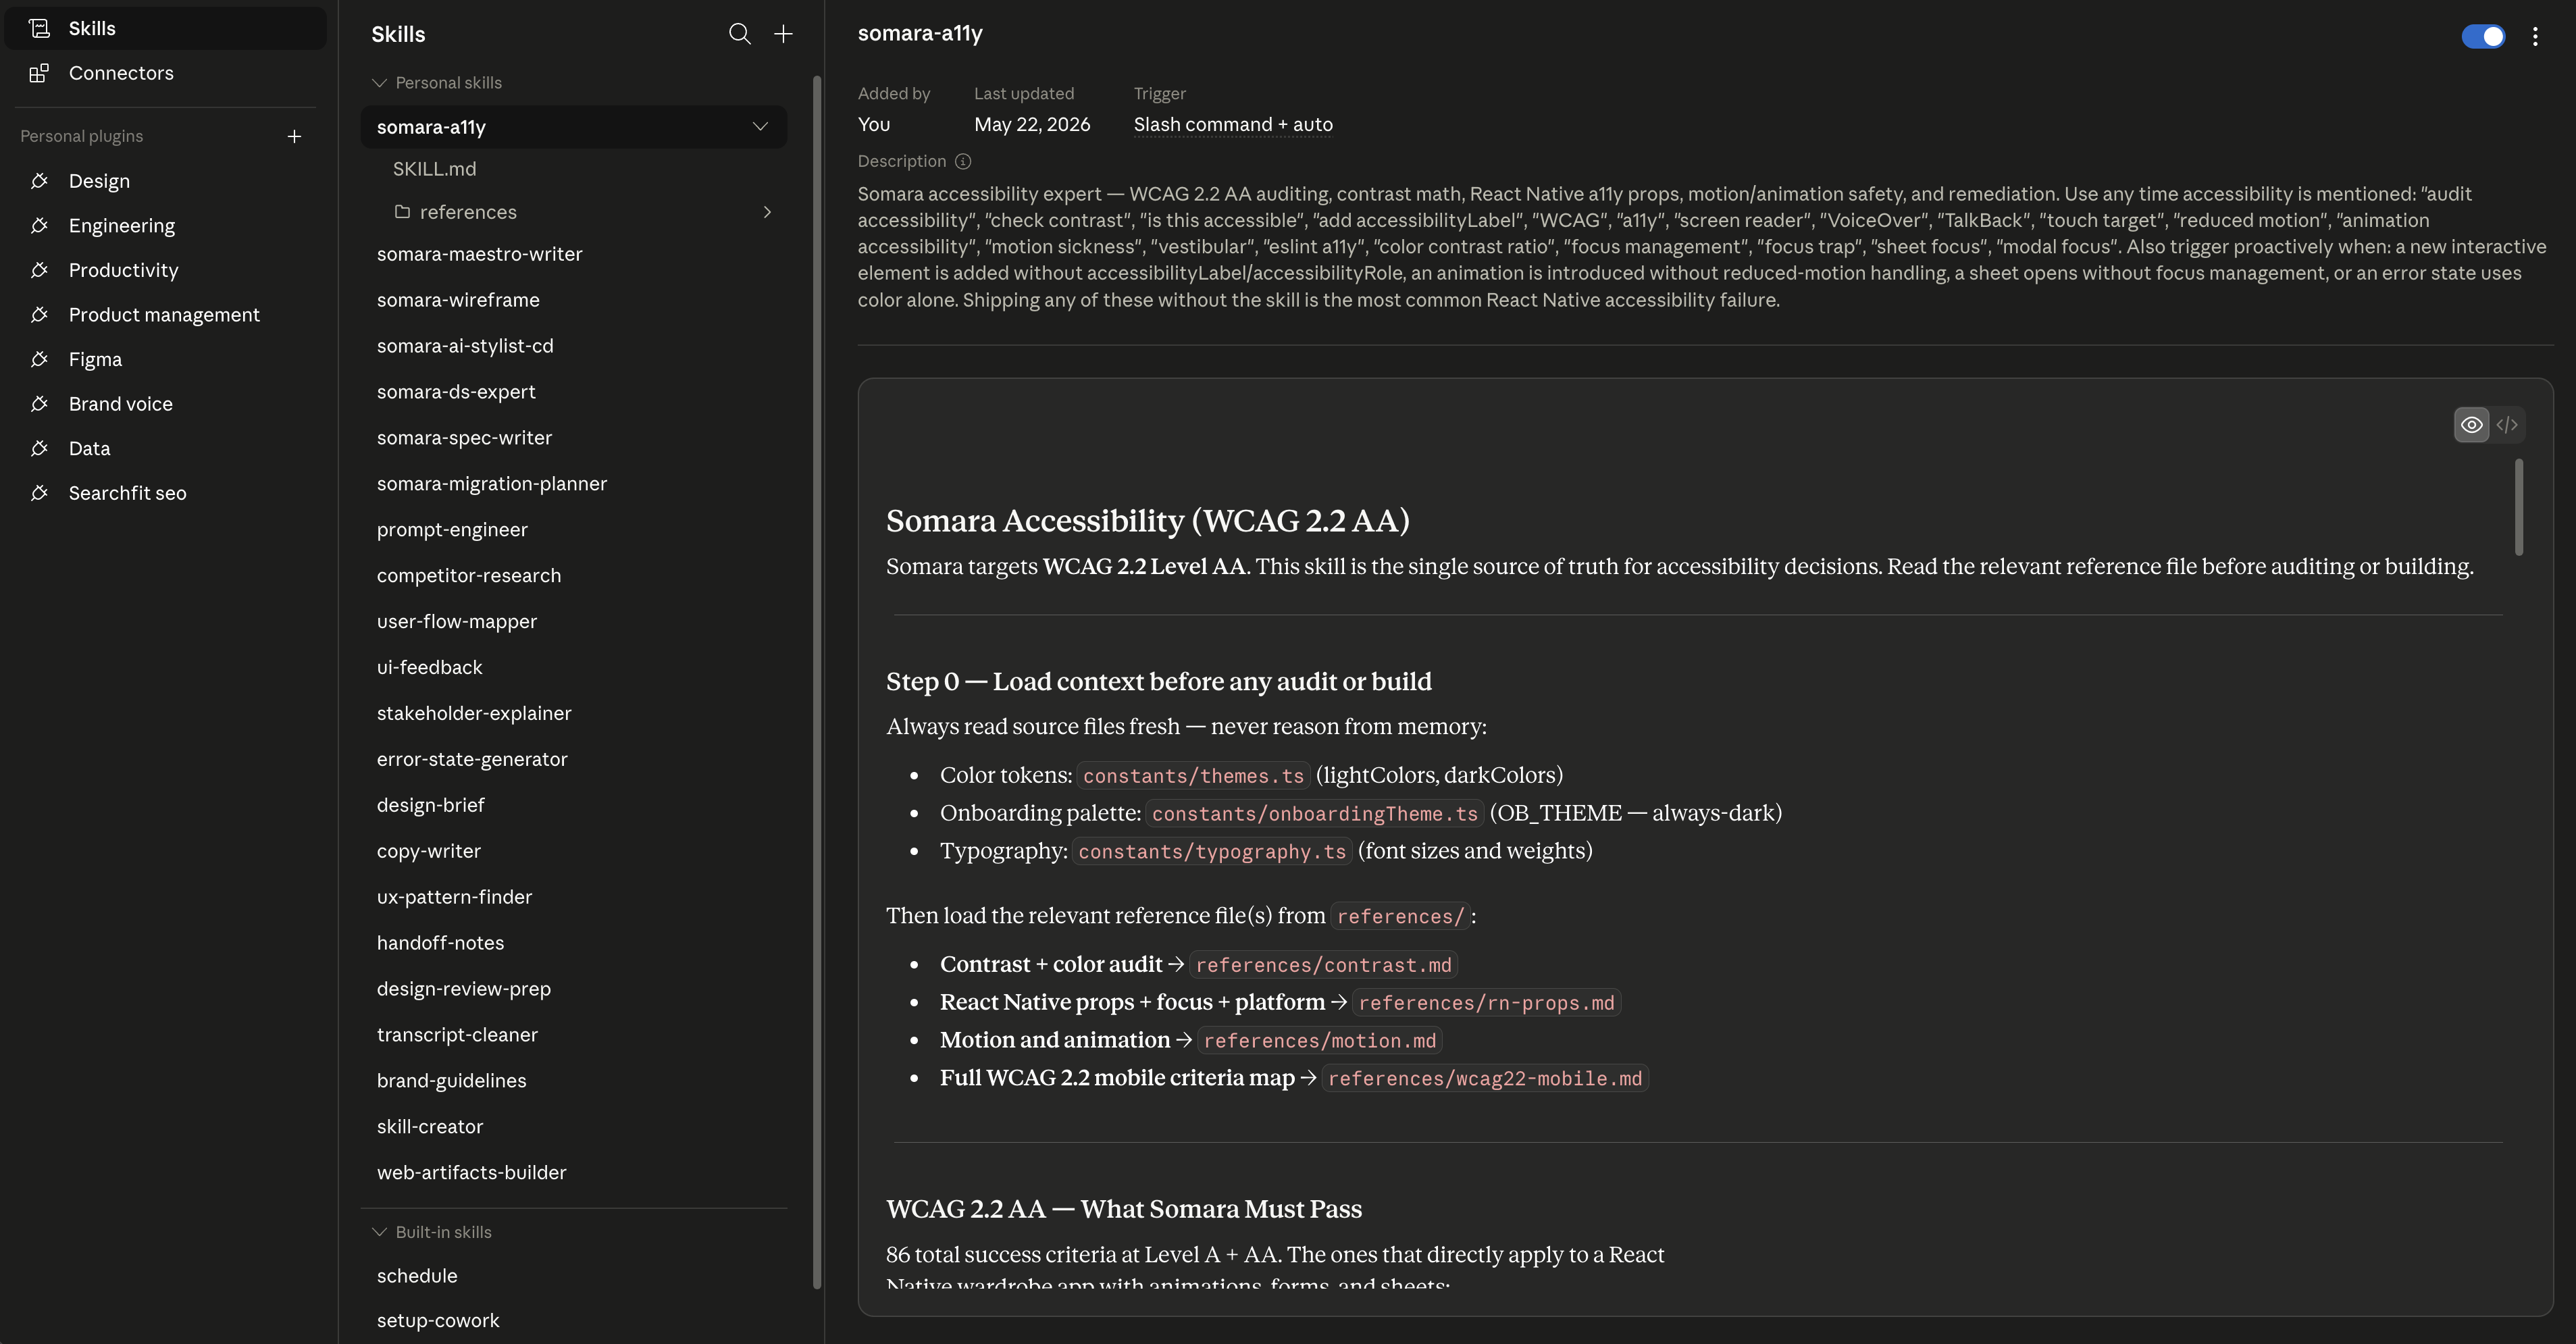Select the Design plugin

(166, 181)
